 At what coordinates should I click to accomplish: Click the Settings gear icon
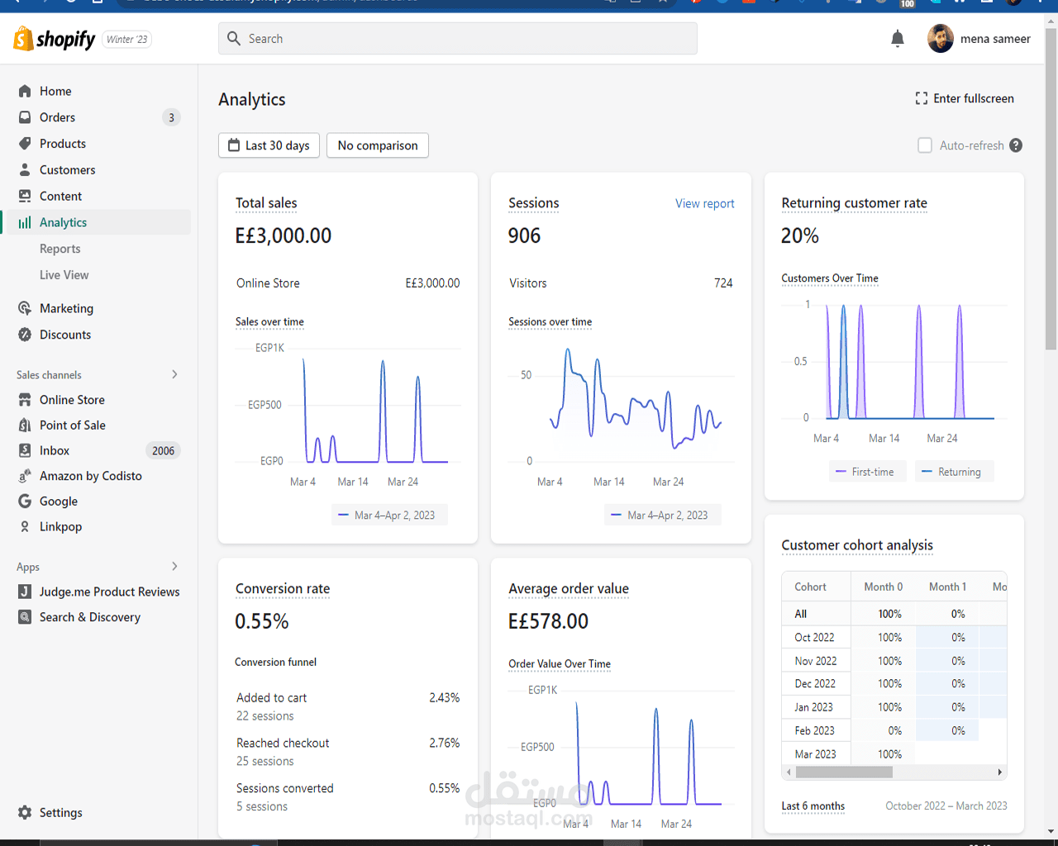click(x=25, y=812)
